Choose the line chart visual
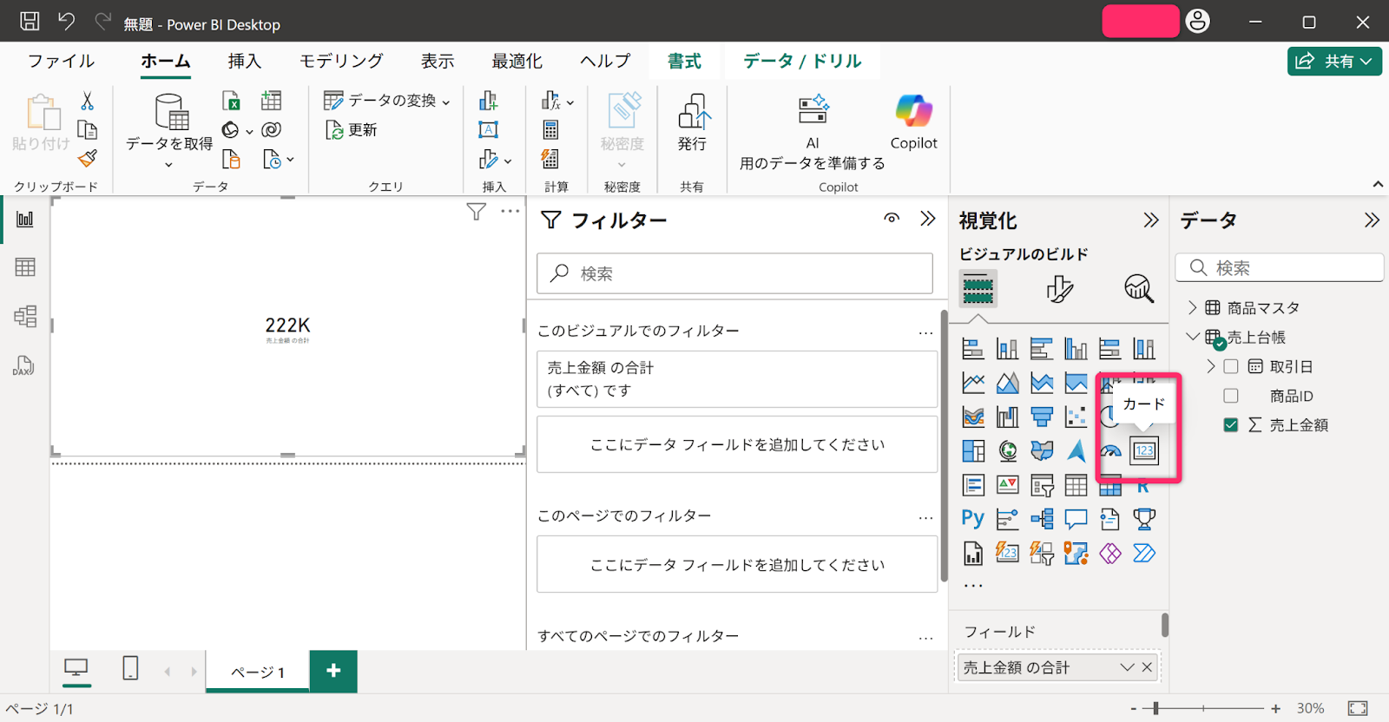Viewport: 1389px width, 722px height. pos(973,383)
